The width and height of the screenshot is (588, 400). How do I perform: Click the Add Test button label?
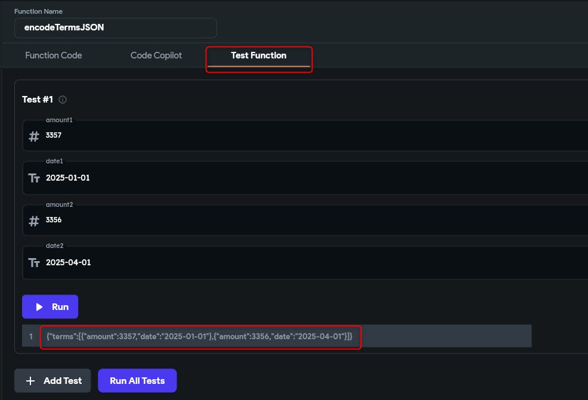click(x=63, y=381)
